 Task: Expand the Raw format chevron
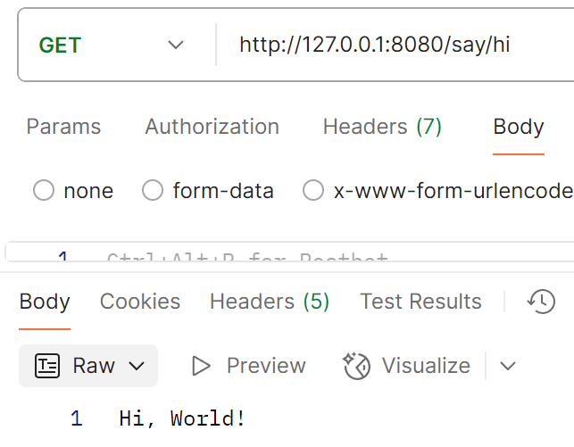tap(137, 366)
